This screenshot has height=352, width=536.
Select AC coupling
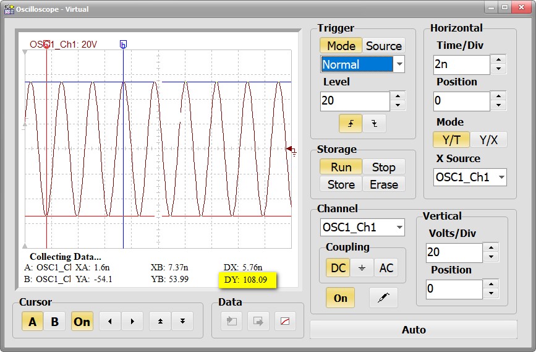pyautogui.click(x=386, y=267)
